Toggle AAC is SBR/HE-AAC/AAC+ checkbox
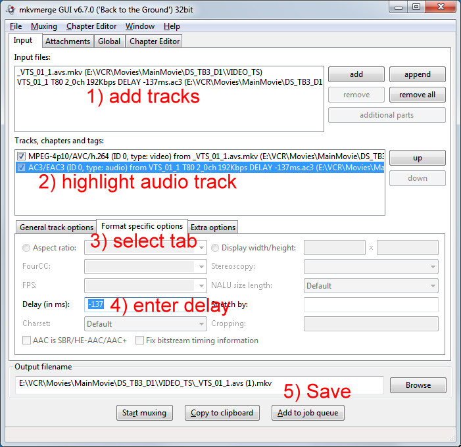The image size is (461, 447). coord(27,341)
